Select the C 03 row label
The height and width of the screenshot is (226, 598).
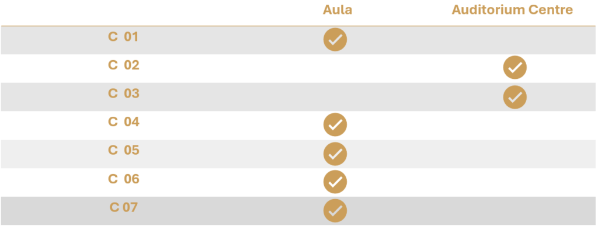124,93
